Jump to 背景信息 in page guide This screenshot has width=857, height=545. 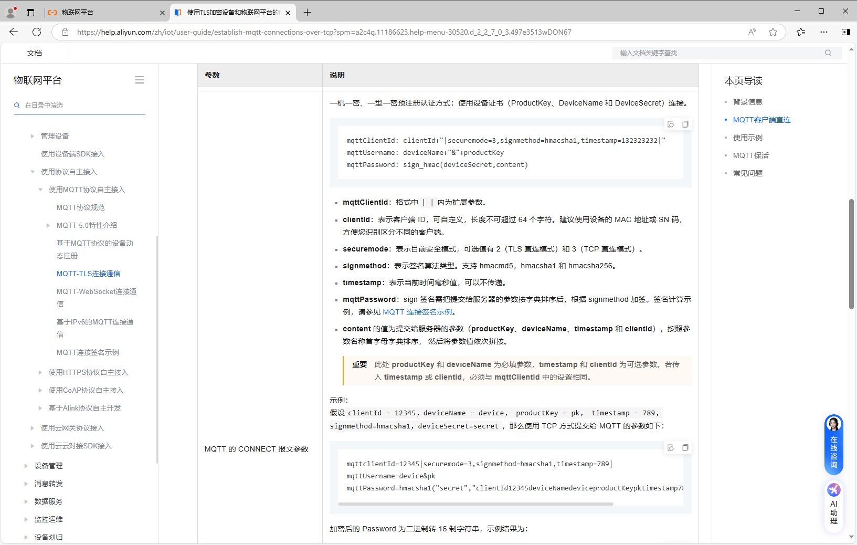tap(748, 102)
